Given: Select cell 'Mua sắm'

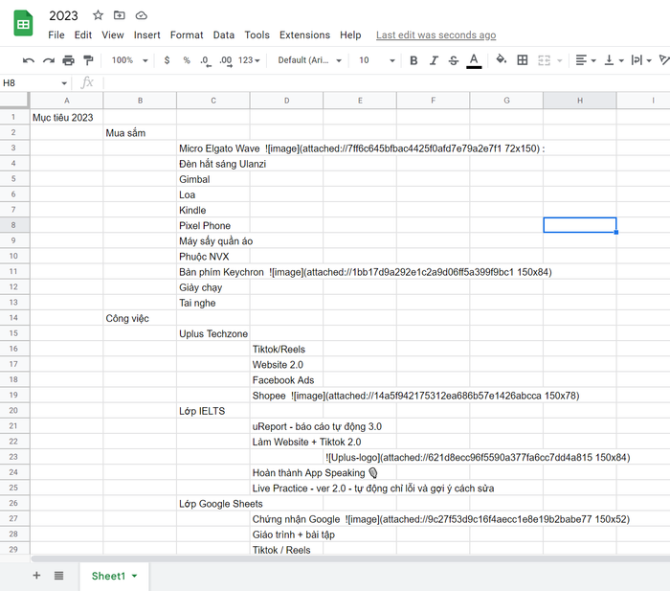Looking at the screenshot, I should coord(140,133).
